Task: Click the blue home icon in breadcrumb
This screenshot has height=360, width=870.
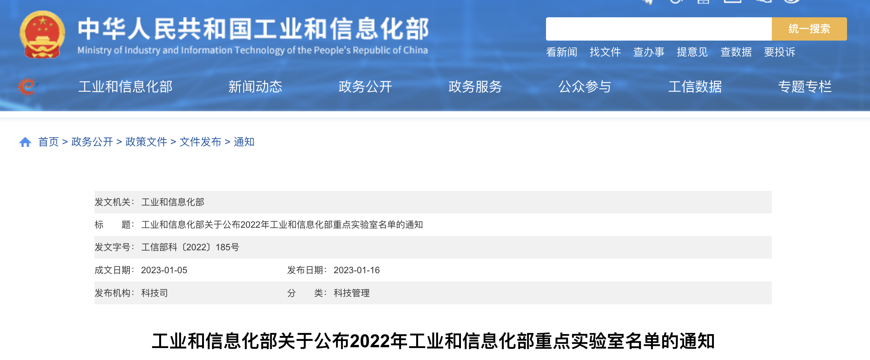Action: (25, 142)
